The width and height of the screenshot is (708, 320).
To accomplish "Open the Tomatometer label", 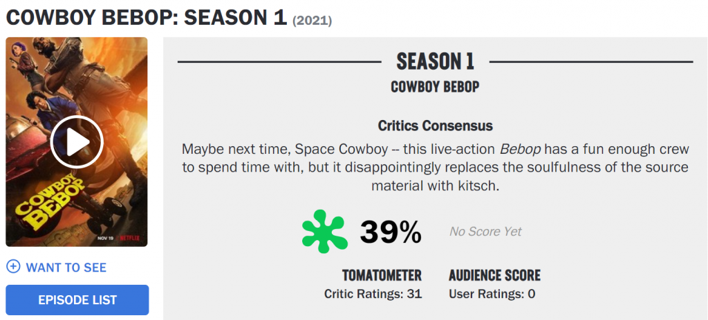I will pyautogui.click(x=382, y=276).
